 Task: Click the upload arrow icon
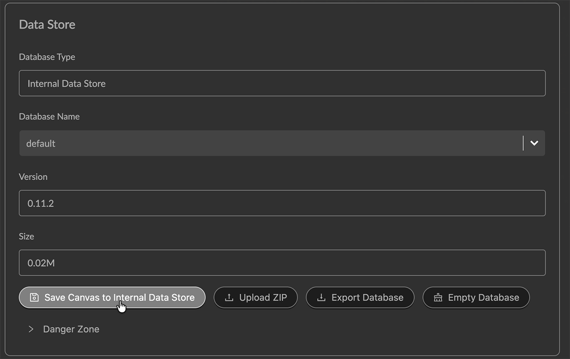coord(229,298)
